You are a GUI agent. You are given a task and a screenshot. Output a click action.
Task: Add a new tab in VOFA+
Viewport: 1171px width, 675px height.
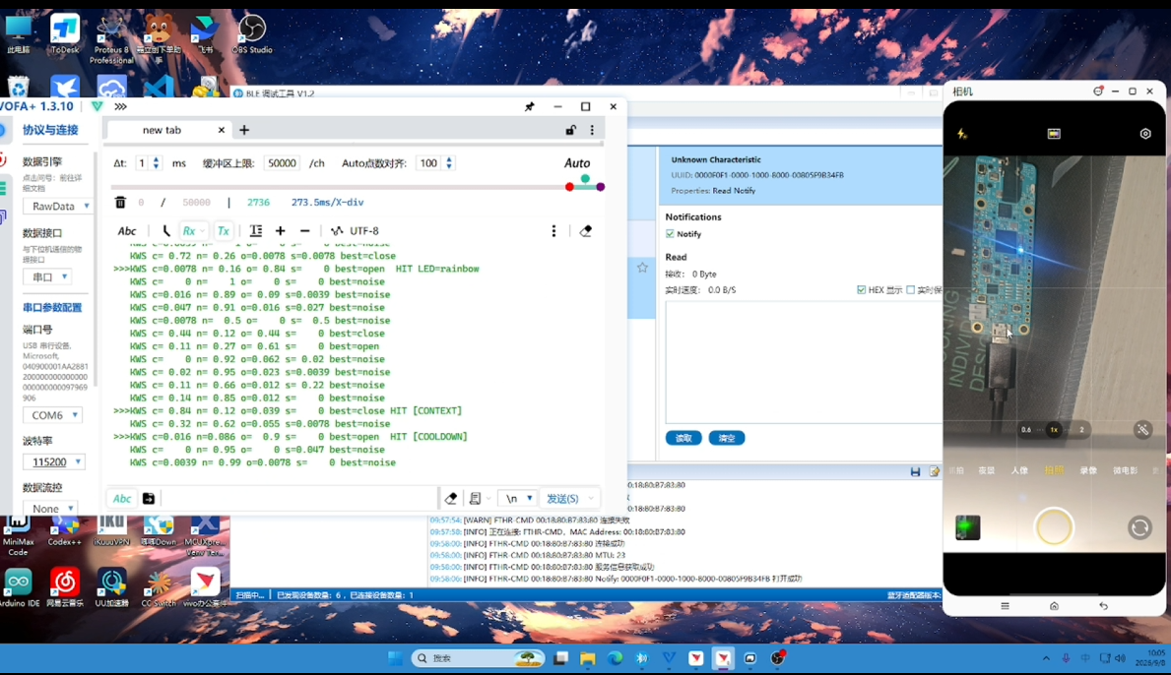point(244,130)
